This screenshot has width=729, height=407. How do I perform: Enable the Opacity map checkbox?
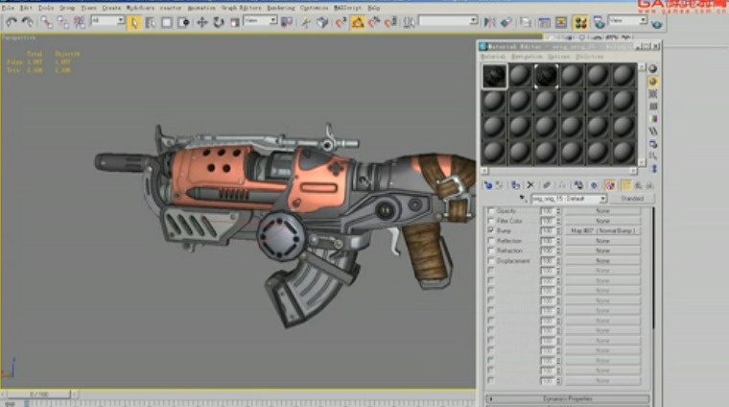(x=490, y=211)
